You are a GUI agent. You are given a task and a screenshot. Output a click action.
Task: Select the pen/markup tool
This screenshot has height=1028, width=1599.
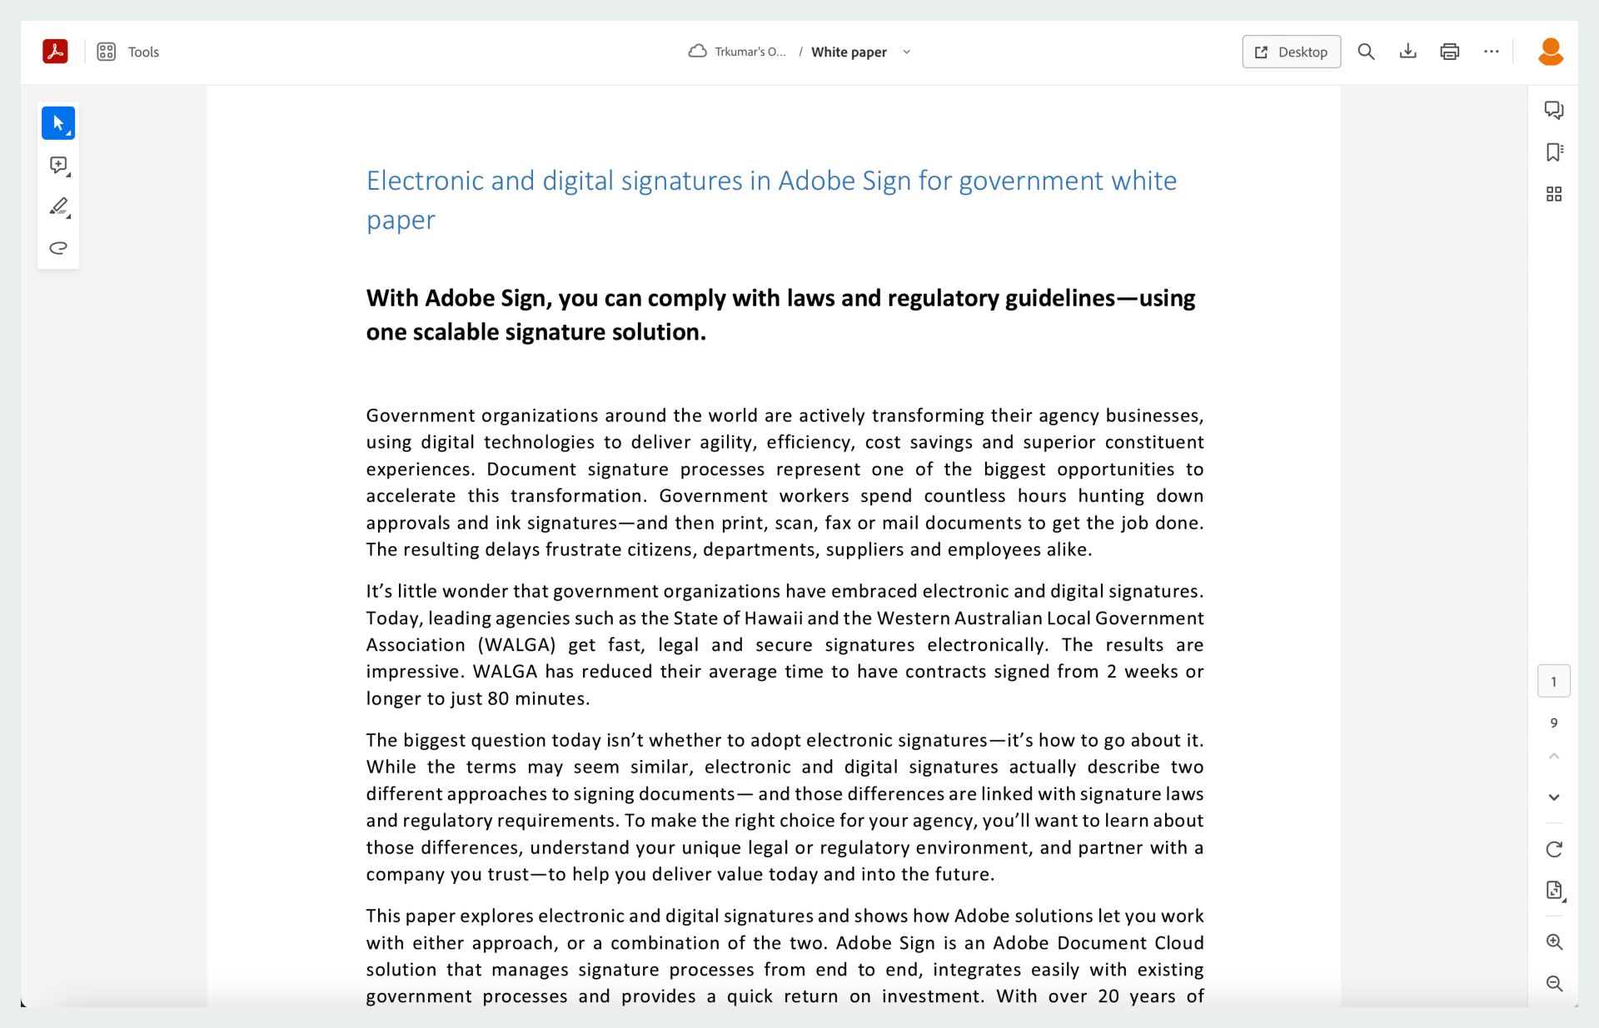click(x=58, y=205)
